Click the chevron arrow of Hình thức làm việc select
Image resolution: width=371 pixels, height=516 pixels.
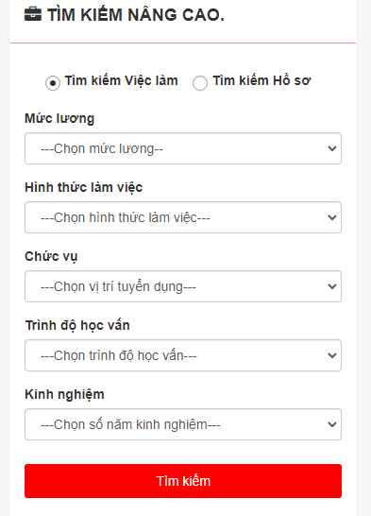332,217
